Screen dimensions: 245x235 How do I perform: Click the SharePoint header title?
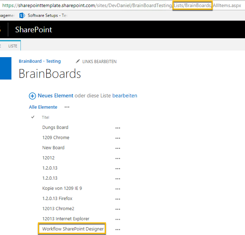click(33, 30)
